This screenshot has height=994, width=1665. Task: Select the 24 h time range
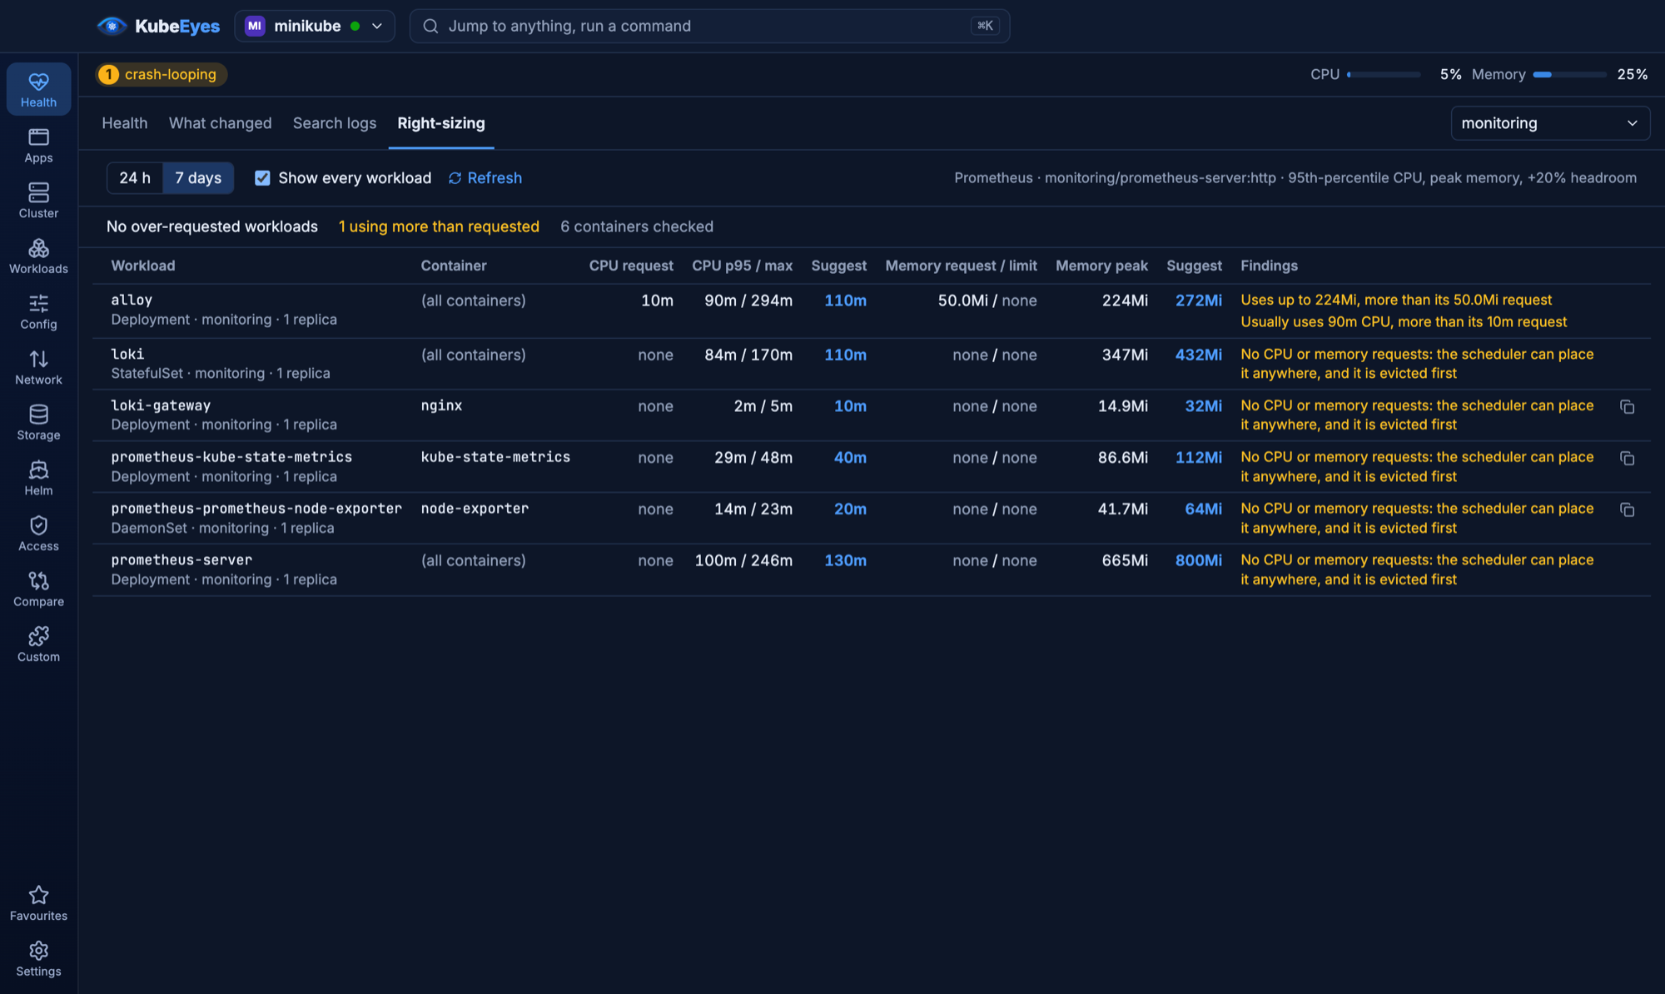coord(135,178)
